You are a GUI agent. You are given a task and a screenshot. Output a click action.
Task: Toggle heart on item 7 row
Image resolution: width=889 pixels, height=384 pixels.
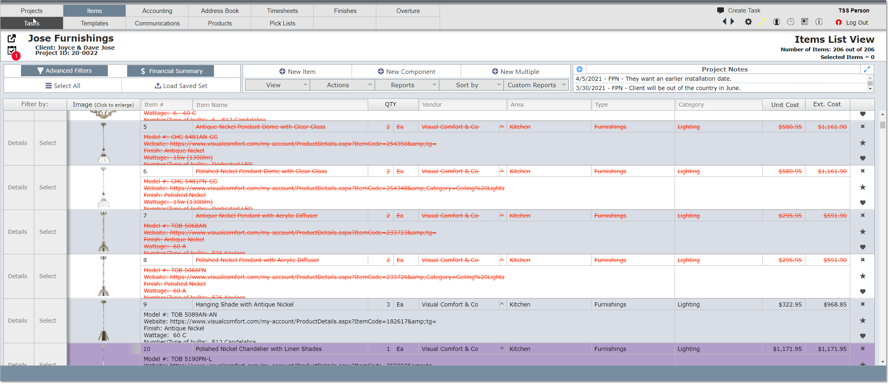click(863, 247)
